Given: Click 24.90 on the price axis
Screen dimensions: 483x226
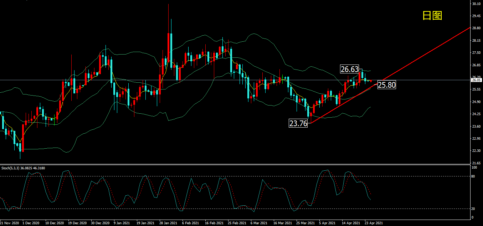Looking at the screenshot, I should [476, 102].
